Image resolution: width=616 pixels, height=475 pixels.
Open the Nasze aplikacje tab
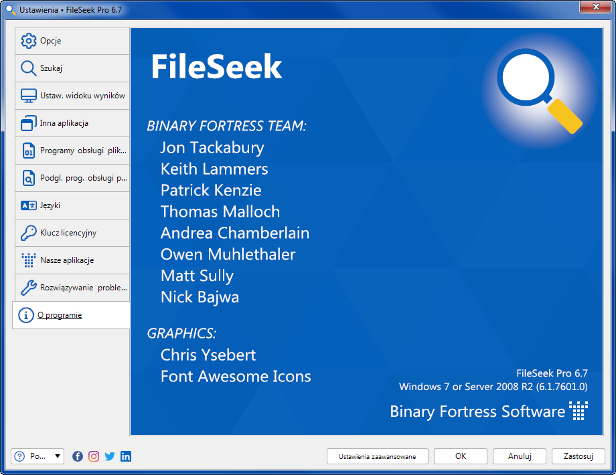[x=72, y=260]
